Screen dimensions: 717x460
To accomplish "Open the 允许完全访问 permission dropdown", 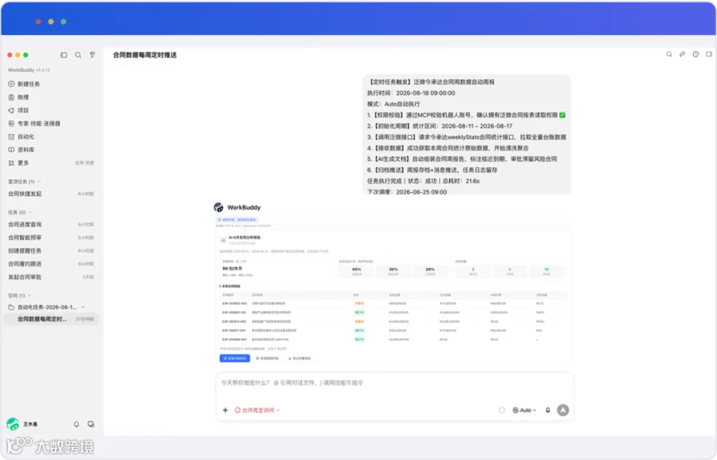I will (x=257, y=410).
